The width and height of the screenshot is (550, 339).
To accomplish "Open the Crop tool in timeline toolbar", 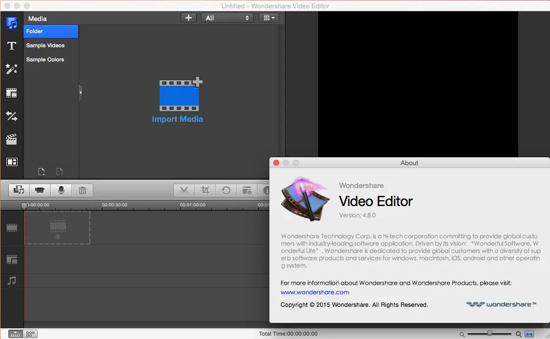I will (205, 190).
